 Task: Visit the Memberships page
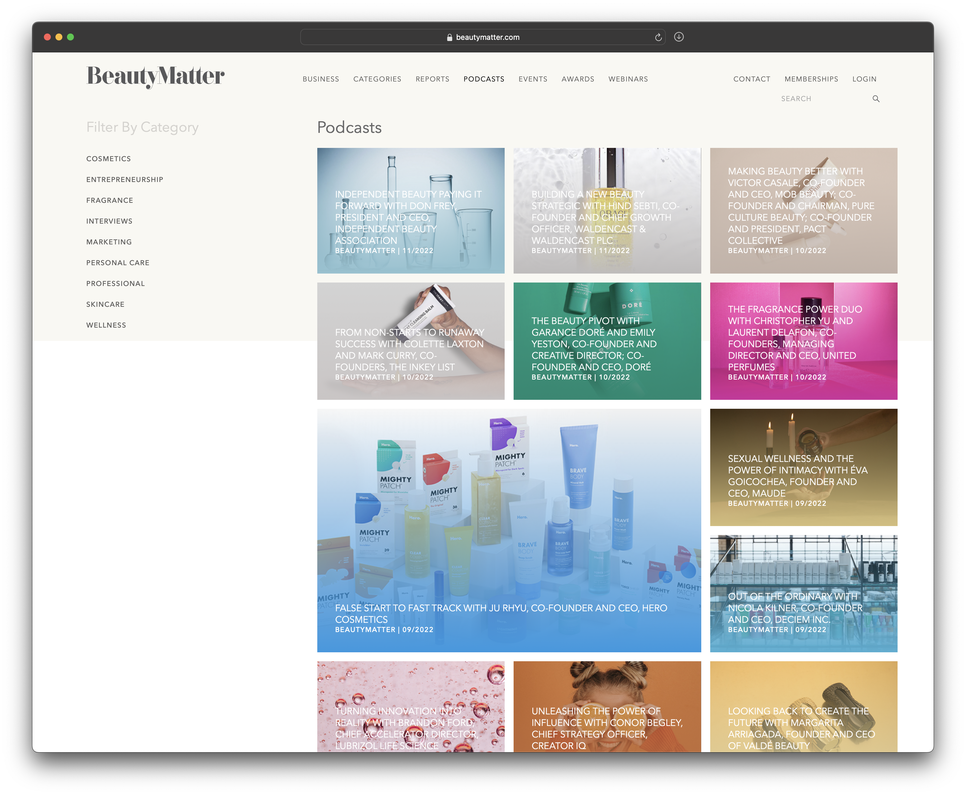[811, 79]
